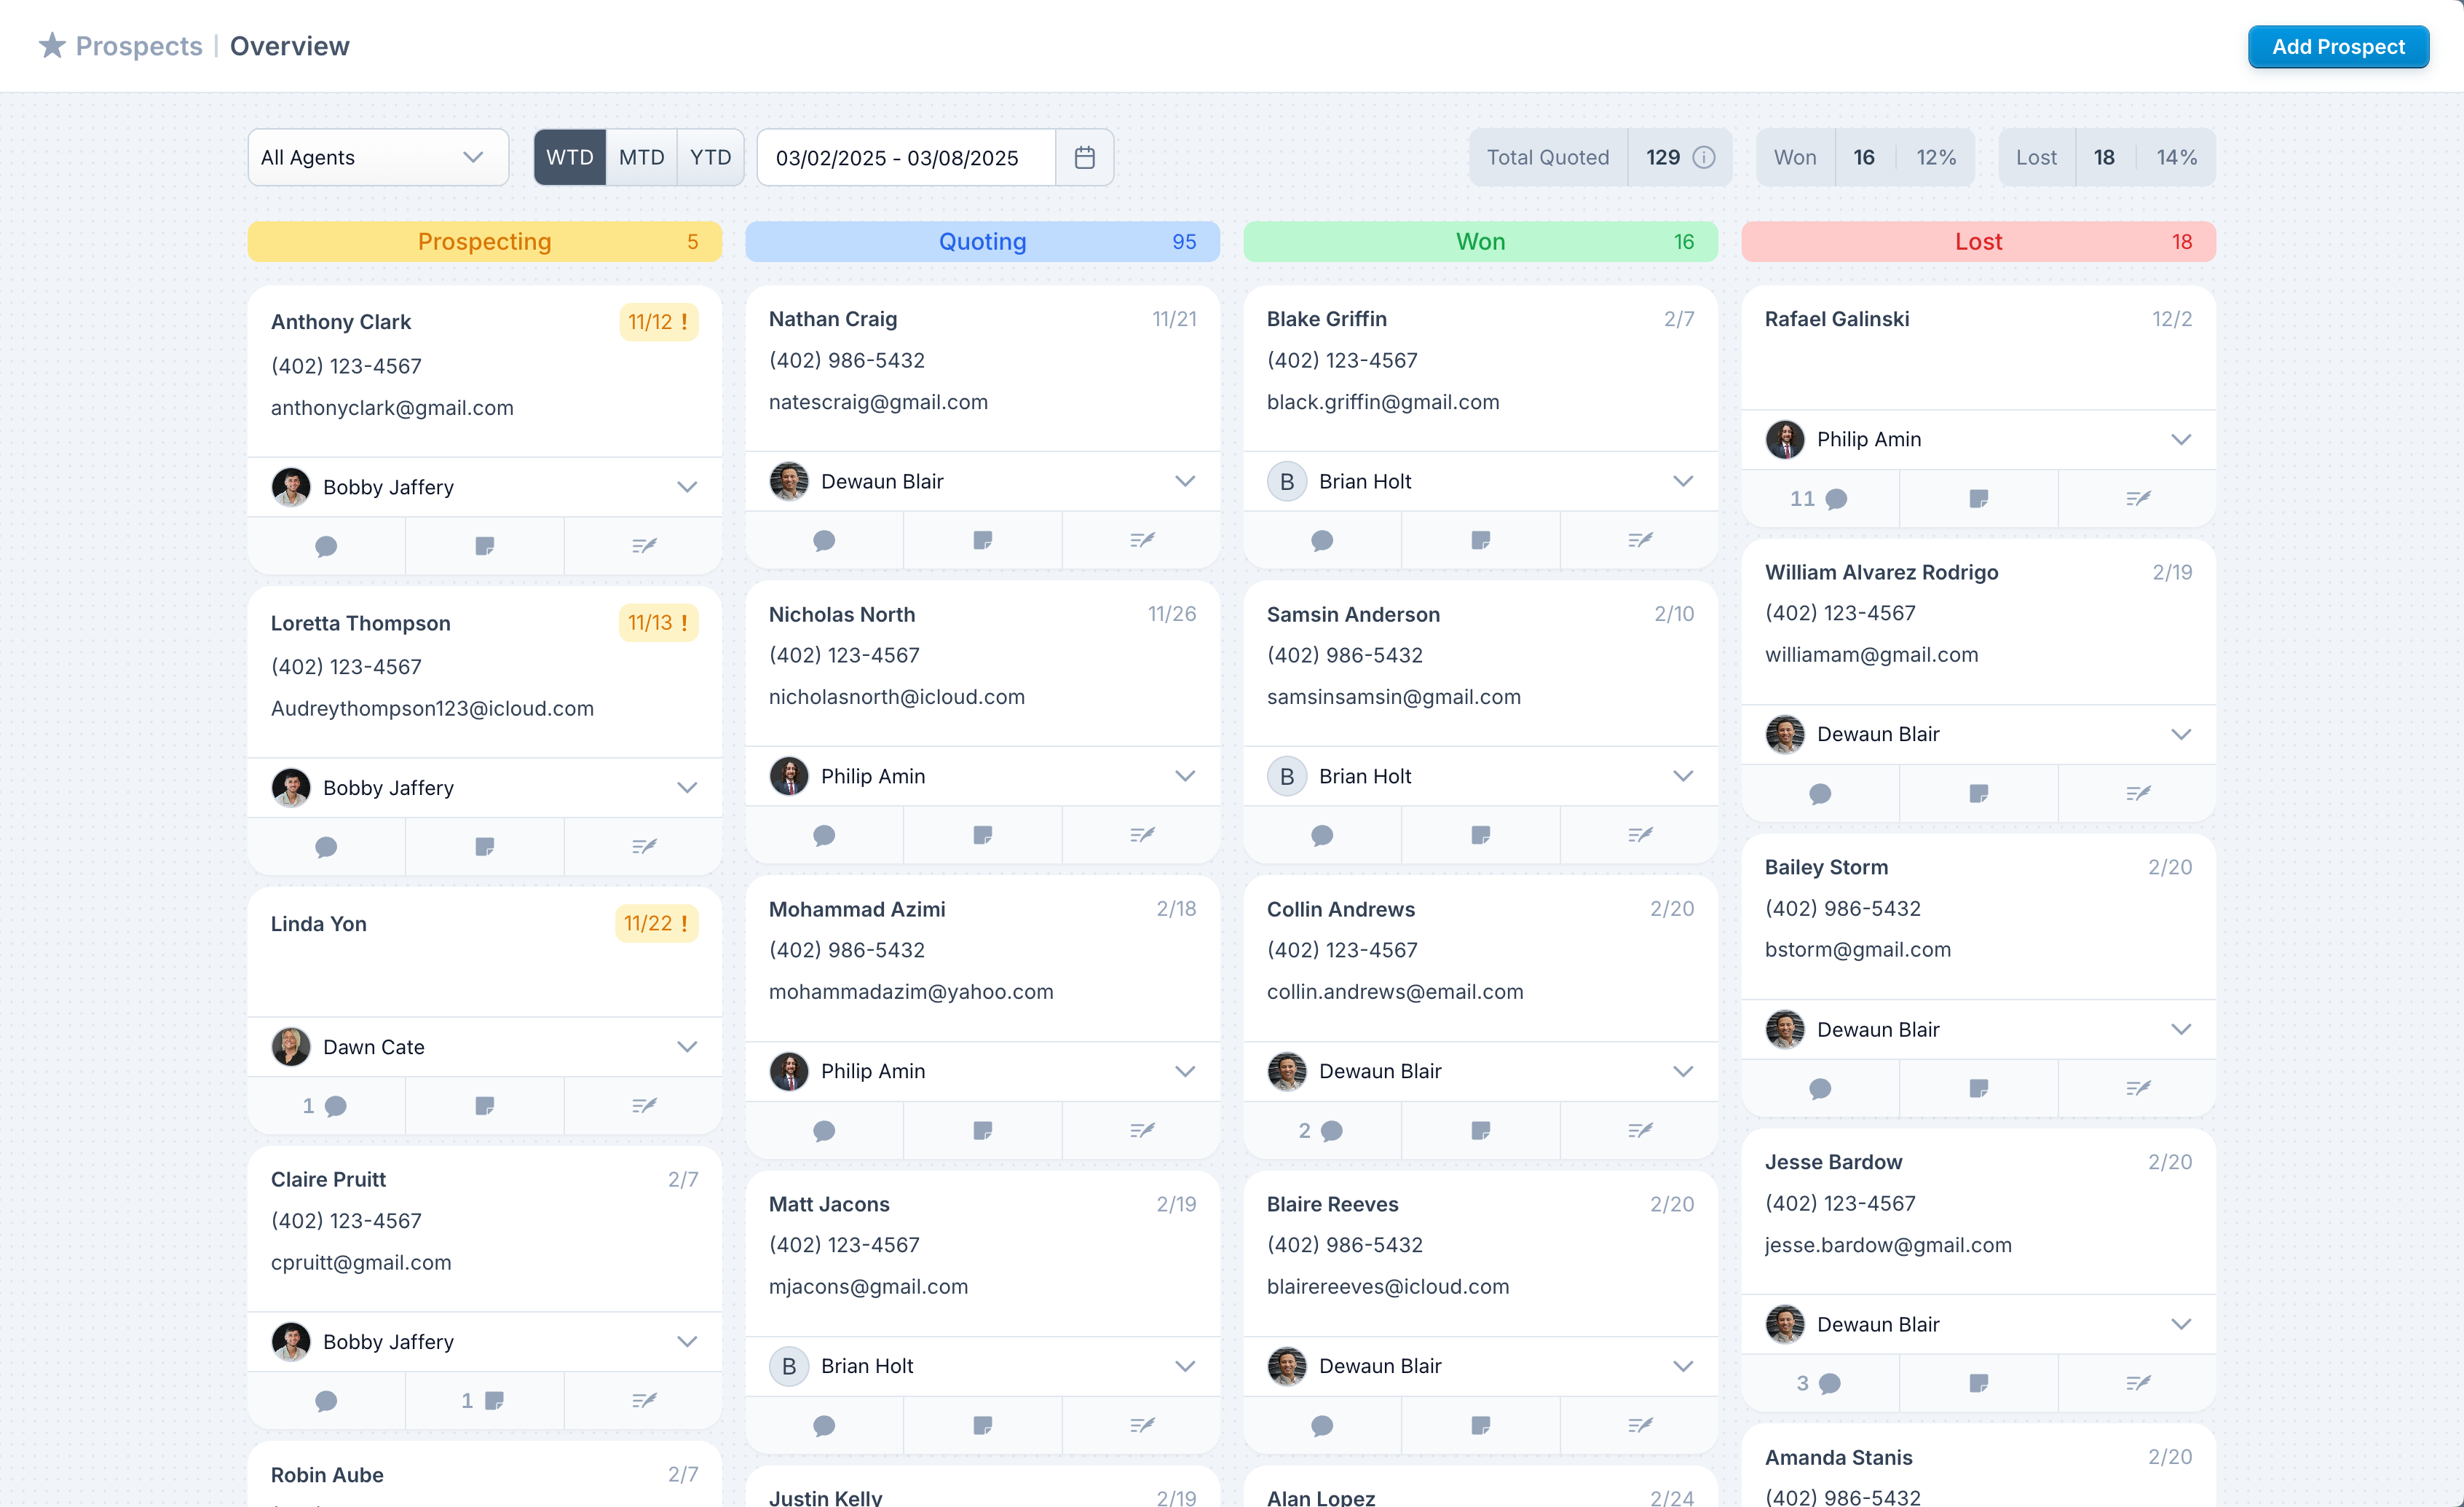Click Bailey Storm prospect name
2464x1507 pixels.
[x=1826, y=867]
